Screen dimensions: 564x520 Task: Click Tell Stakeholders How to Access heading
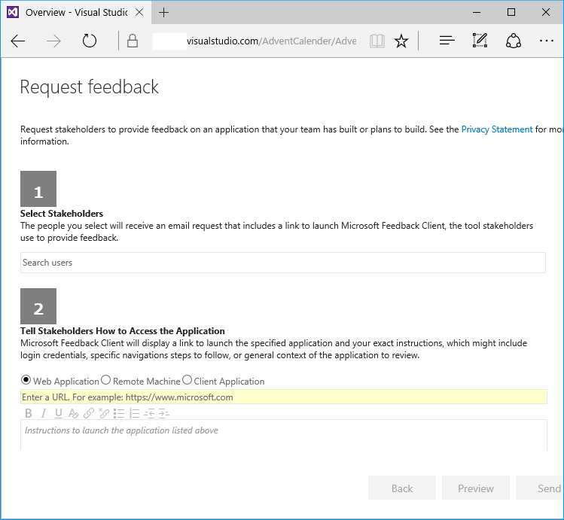122,331
